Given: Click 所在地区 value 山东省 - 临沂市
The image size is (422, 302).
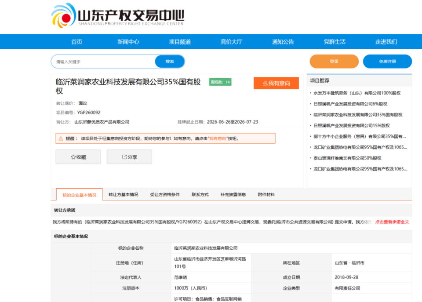Looking at the screenshot, I should (349, 263).
